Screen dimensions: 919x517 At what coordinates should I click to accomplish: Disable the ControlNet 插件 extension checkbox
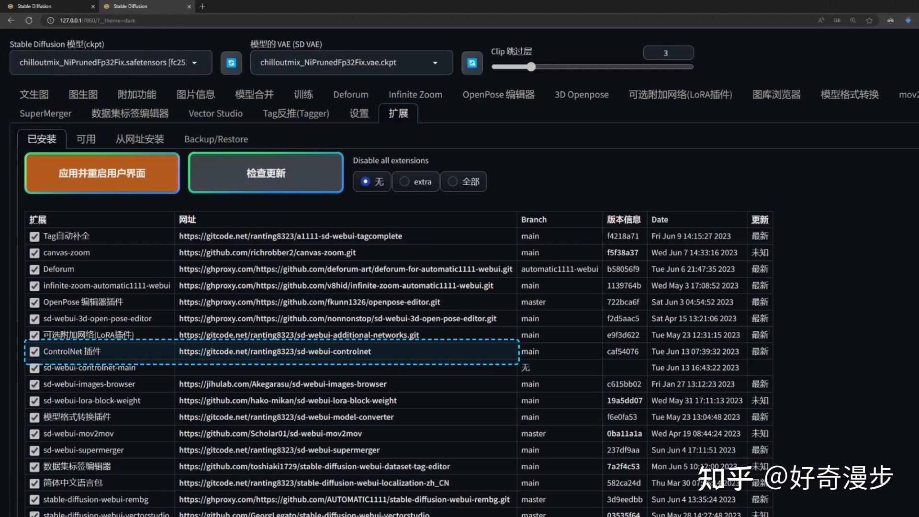point(34,351)
